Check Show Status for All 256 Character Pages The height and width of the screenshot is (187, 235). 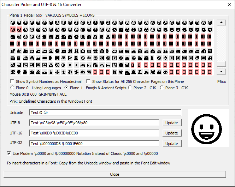(x=89, y=82)
